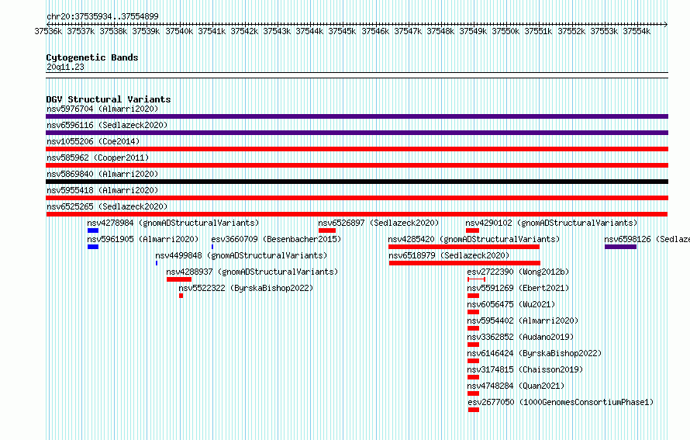
Task: Click the red bar under nsv4748284
Action: [x=473, y=393]
